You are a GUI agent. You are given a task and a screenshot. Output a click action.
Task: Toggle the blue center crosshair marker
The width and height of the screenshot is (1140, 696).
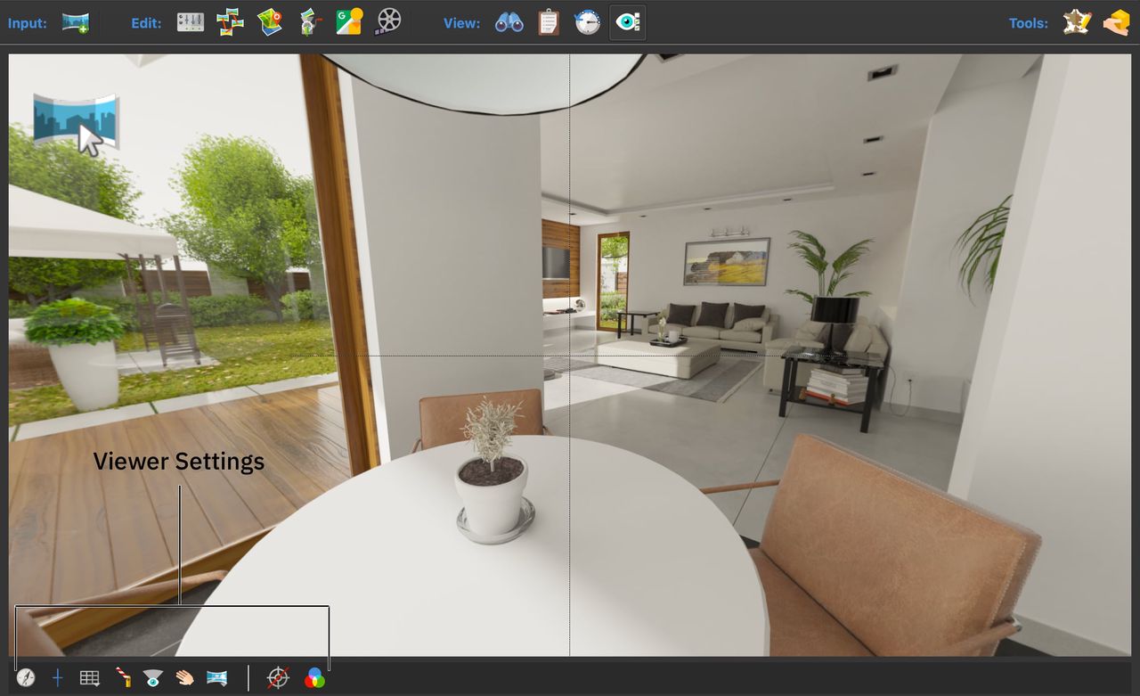point(58,678)
